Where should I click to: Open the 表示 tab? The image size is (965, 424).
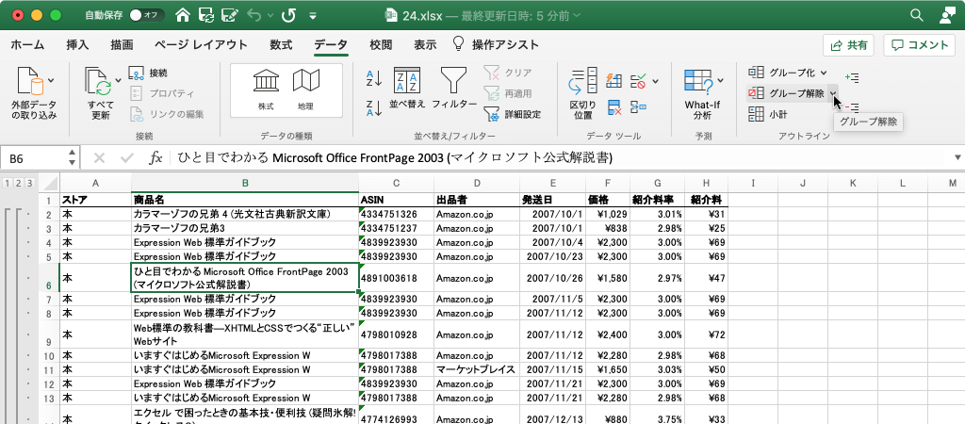(x=425, y=44)
